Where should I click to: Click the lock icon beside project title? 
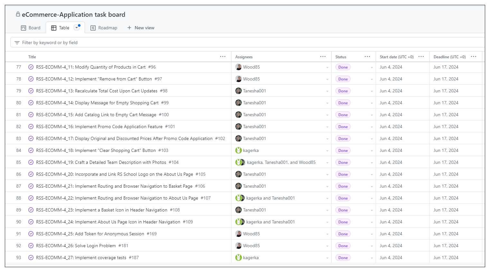(18, 14)
